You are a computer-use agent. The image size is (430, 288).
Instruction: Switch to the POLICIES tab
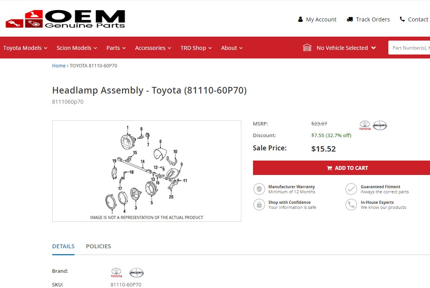(x=98, y=246)
